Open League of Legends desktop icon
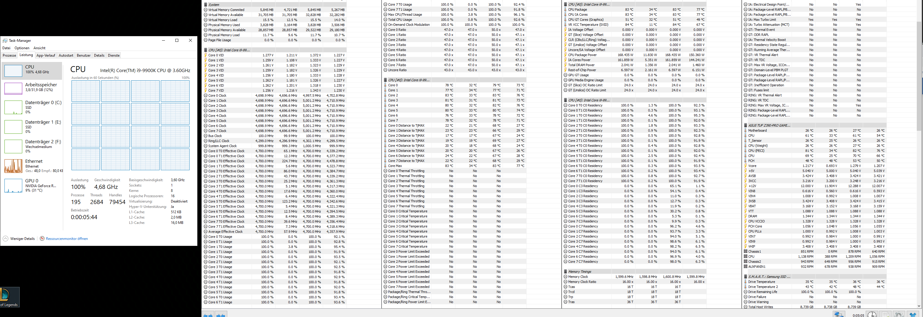 9,297
